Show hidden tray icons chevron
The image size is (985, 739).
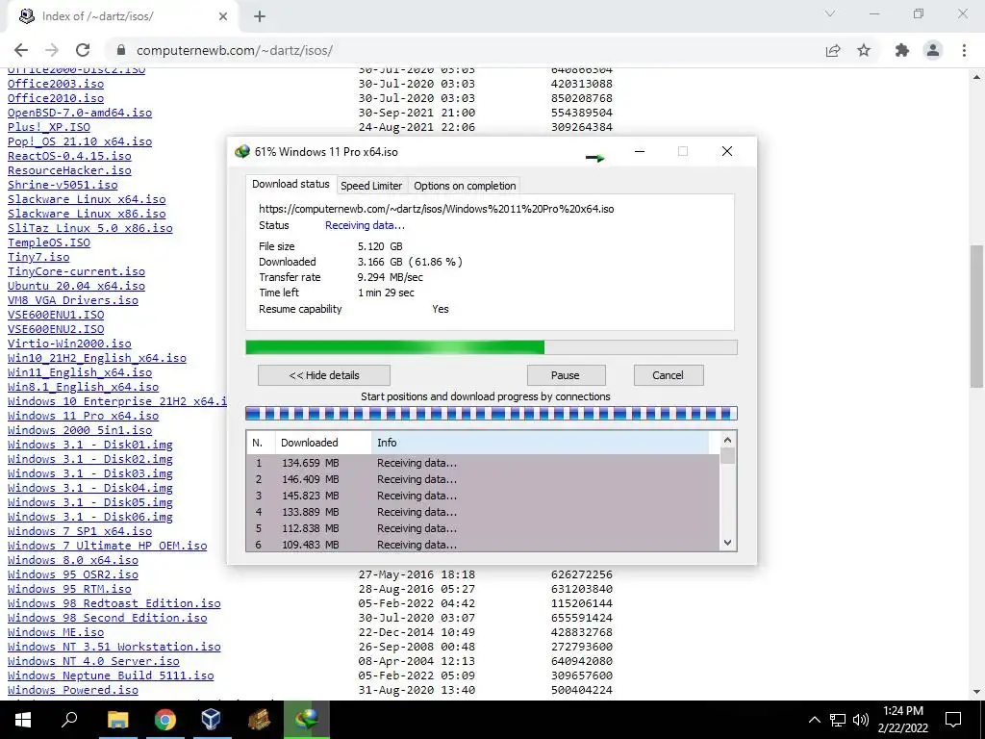point(814,720)
